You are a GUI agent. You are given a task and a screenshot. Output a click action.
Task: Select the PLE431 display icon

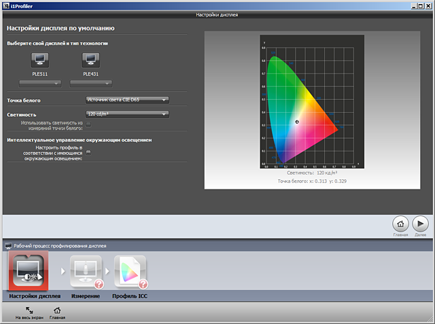(x=91, y=60)
